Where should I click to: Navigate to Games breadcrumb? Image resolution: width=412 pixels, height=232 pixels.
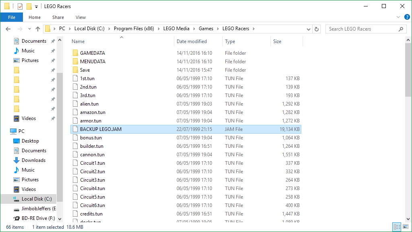click(206, 29)
